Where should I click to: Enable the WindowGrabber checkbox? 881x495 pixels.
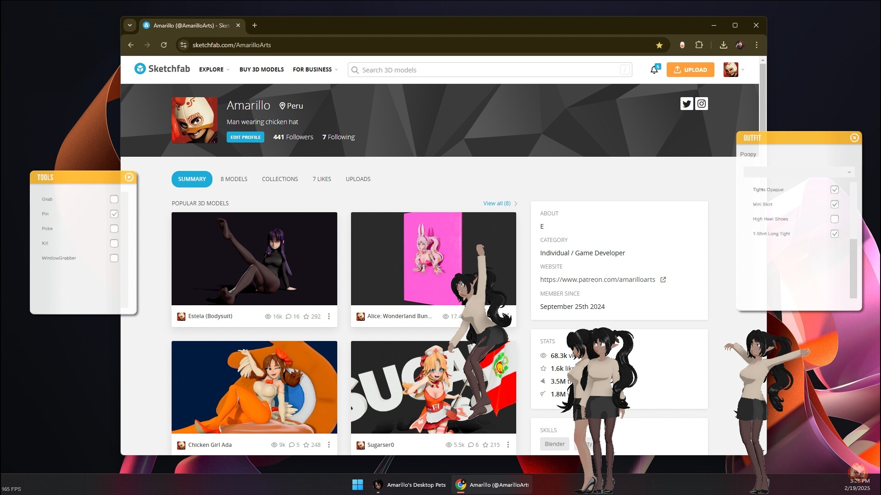pos(114,258)
